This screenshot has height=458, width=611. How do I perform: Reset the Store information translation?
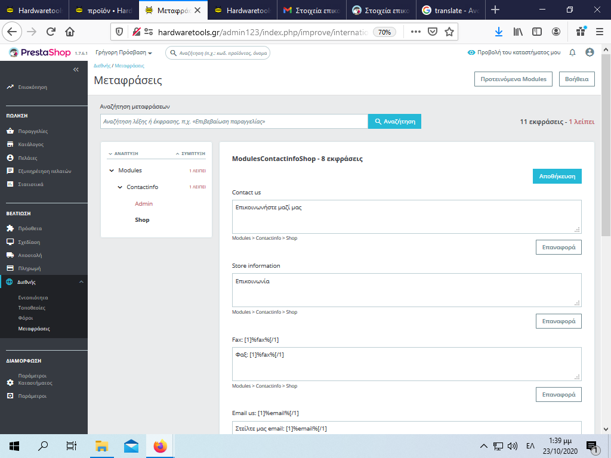coord(558,321)
